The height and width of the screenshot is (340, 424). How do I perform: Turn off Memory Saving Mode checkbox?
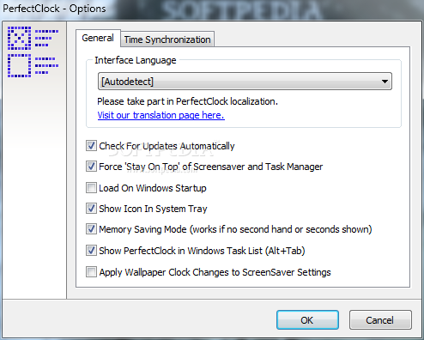point(91,229)
